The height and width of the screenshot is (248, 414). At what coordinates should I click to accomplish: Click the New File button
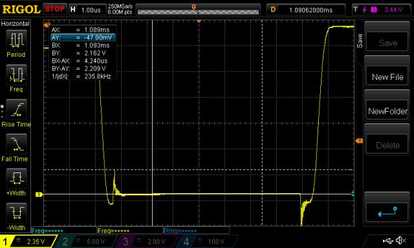[x=387, y=77]
